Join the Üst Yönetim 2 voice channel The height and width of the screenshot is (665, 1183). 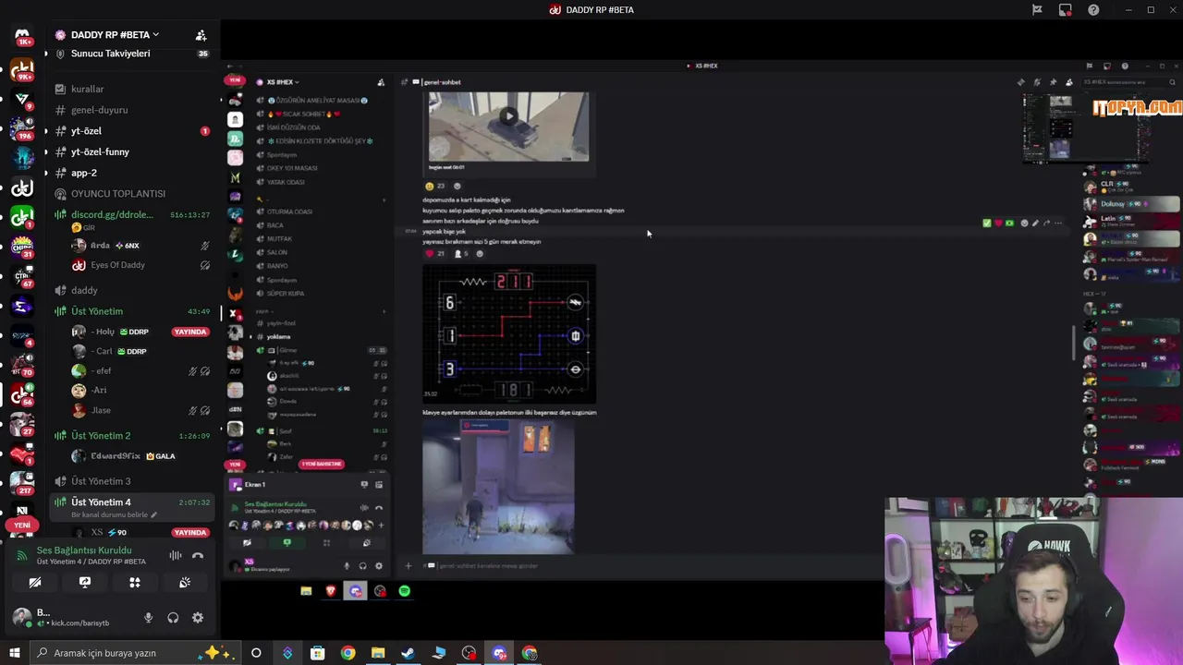[x=101, y=436]
